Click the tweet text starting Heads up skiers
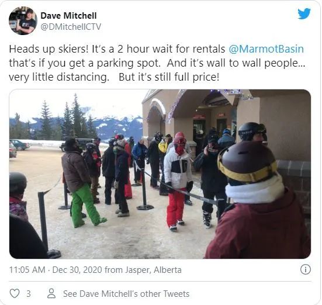Viewport: 322px width, 305px height. coord(157,63)
